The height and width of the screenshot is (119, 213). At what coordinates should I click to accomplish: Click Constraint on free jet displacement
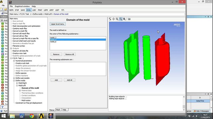[x=29, y=103]
